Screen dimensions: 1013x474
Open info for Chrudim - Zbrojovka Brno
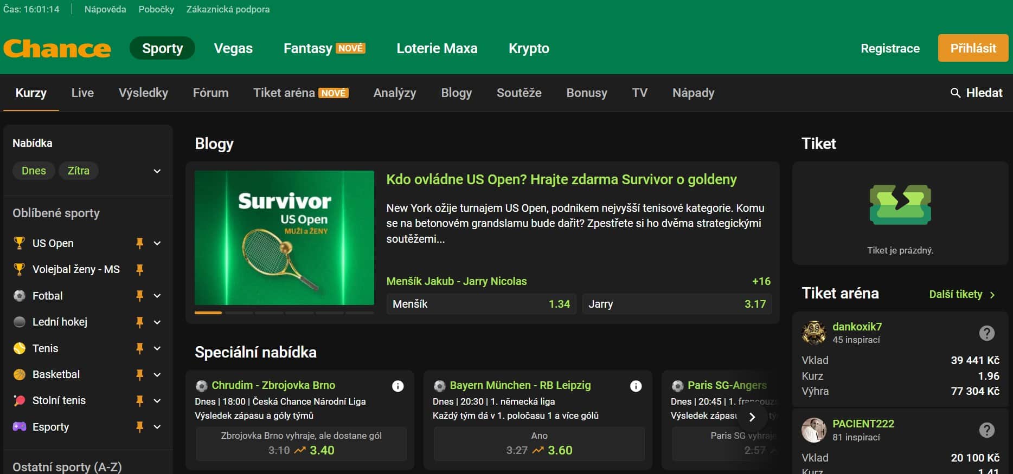coord(398,386)
